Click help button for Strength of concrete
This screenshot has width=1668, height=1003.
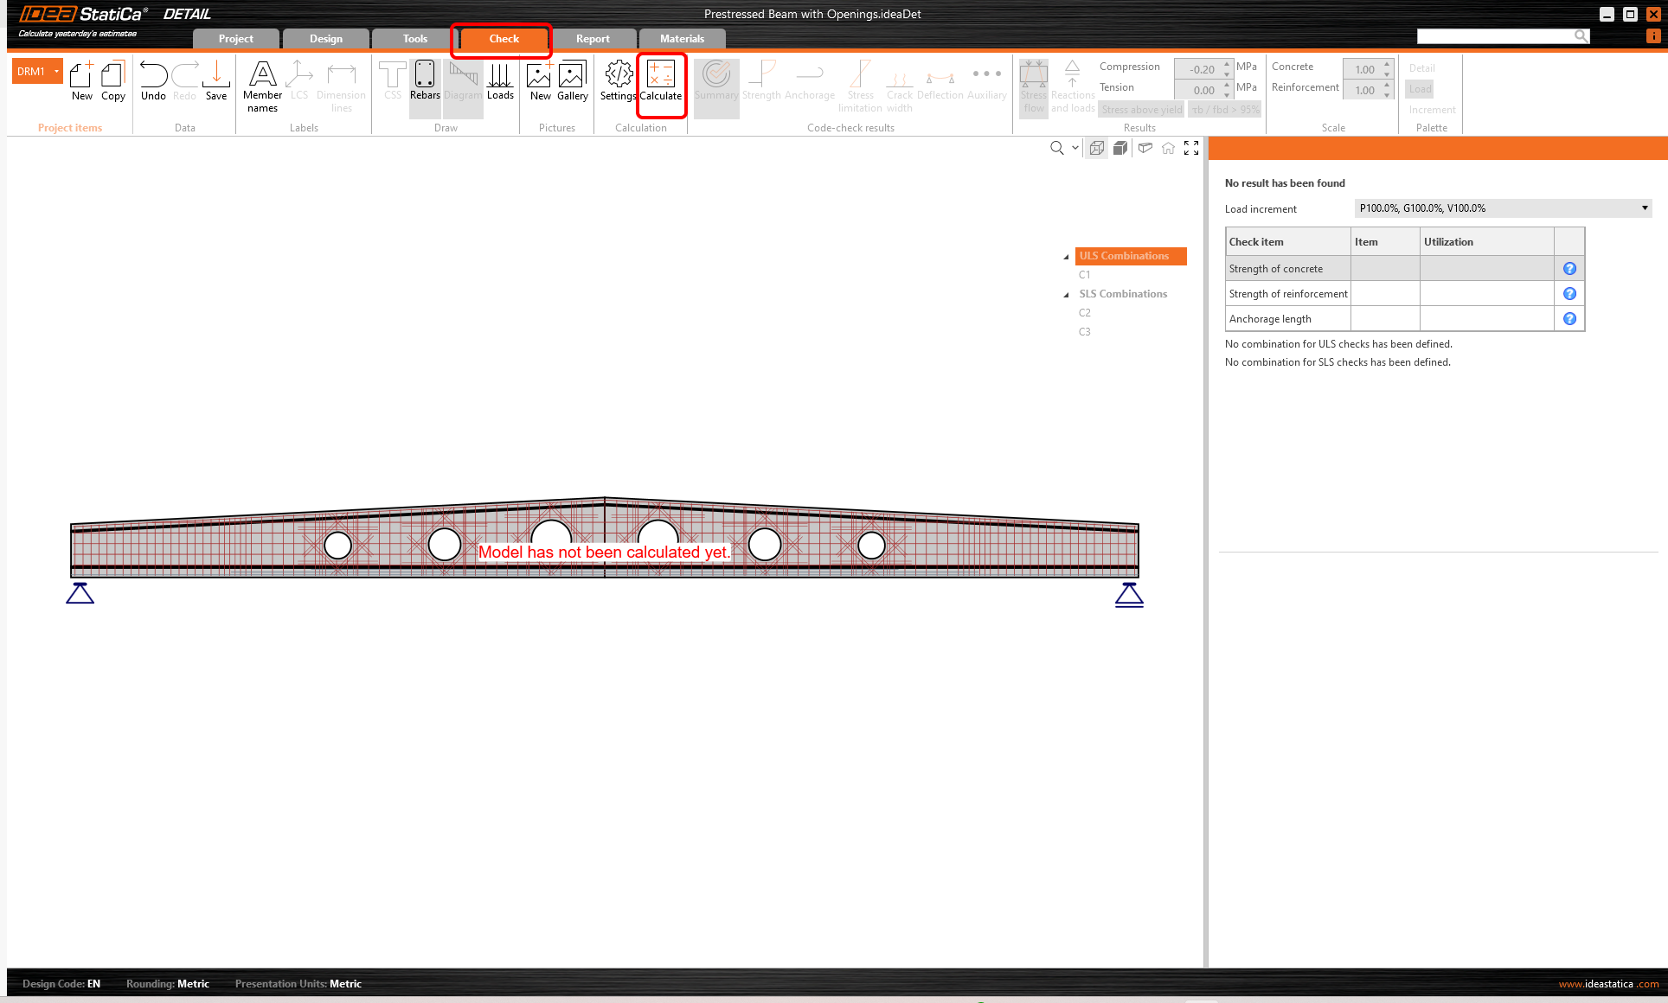[x=1569, y=269]
